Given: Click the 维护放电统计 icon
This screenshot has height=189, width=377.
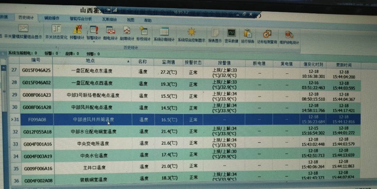Looking at the screenshot, I should [x=289, y=35].
